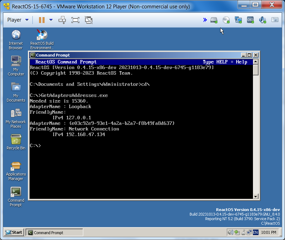Select the Internet Browser desktop icon
Image resolution: width=285 pixels, height=240 pixels.
tap(16, 40)
